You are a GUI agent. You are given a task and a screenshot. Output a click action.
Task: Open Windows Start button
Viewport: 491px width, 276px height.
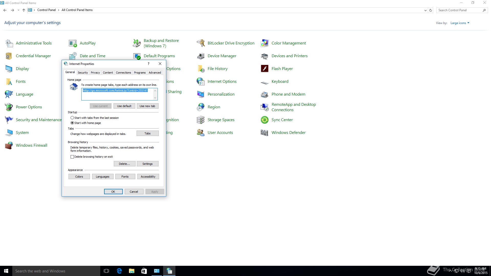6,271
